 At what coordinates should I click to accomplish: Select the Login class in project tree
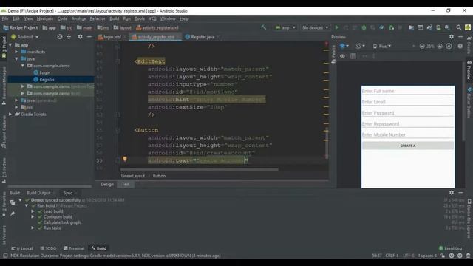coord(44,72)
